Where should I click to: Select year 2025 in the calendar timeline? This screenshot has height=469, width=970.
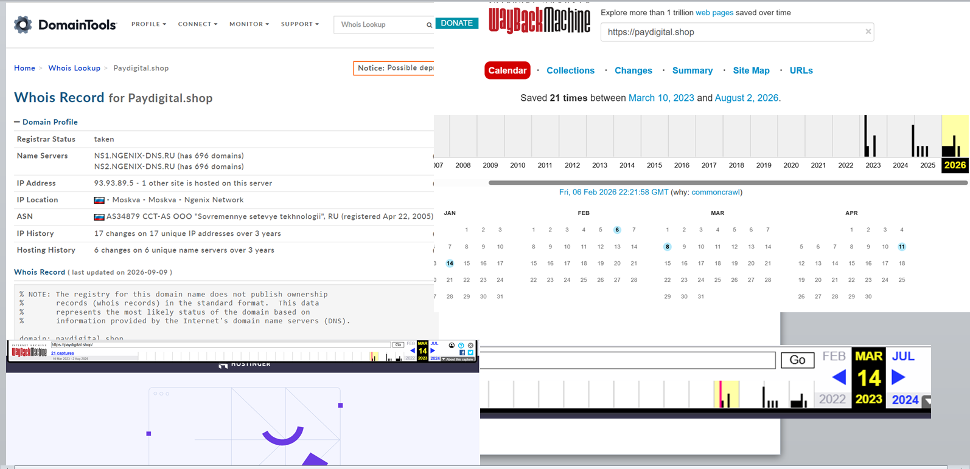pos(928,165)
